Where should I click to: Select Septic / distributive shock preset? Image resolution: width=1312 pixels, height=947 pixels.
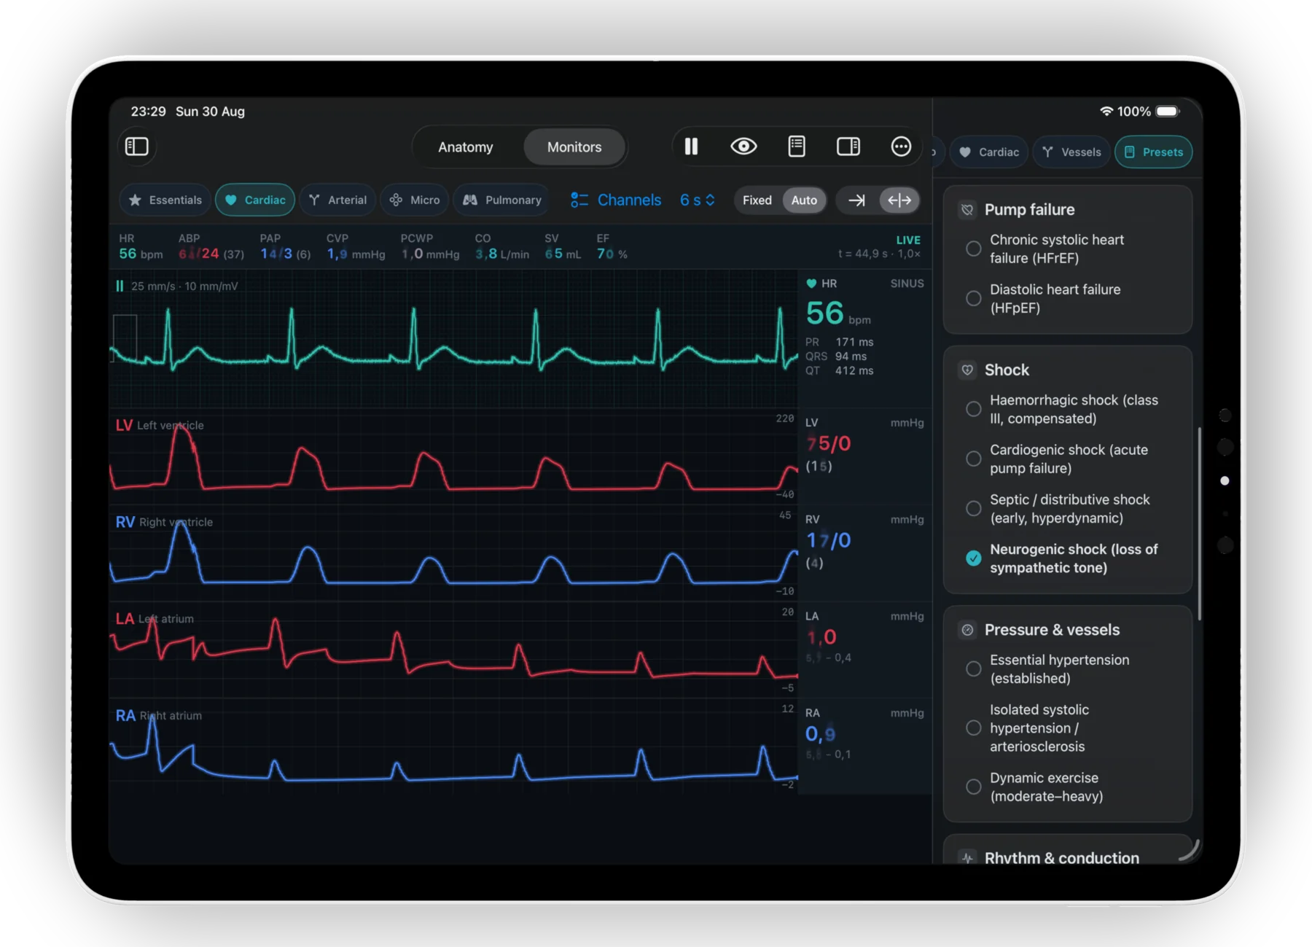pos(1068,508)
